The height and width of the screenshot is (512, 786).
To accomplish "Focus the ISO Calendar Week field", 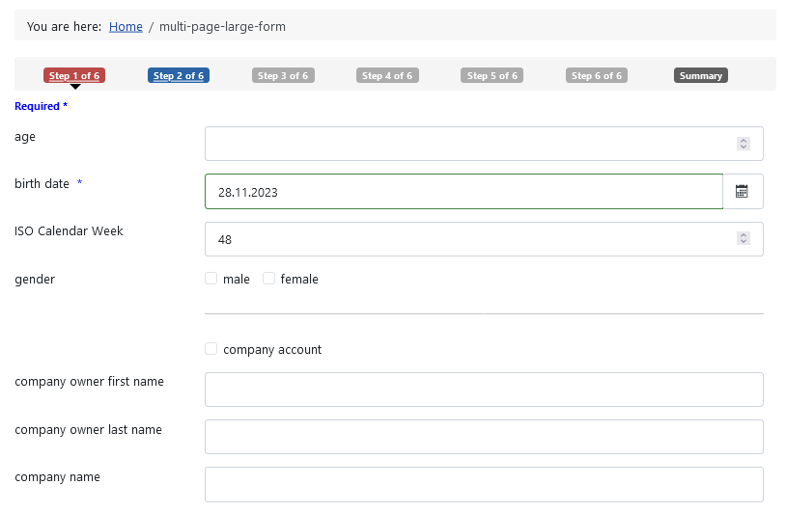I will (x=484, y=239).
